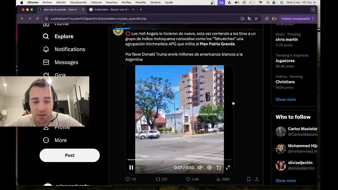Open the More menu in sidebar
The image size is (338, 190).
[55, 140]
